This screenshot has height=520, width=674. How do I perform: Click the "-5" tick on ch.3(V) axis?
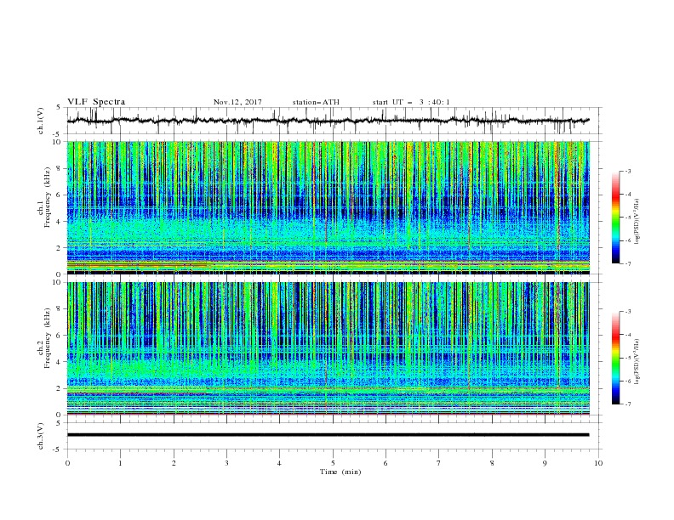pos(58,449)
